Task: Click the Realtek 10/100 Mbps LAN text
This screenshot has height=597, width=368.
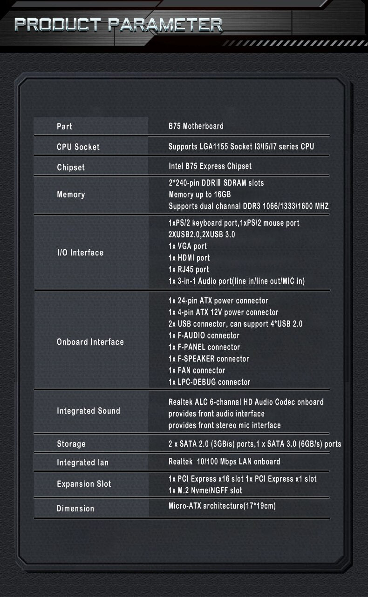Action: coord(224,462)
